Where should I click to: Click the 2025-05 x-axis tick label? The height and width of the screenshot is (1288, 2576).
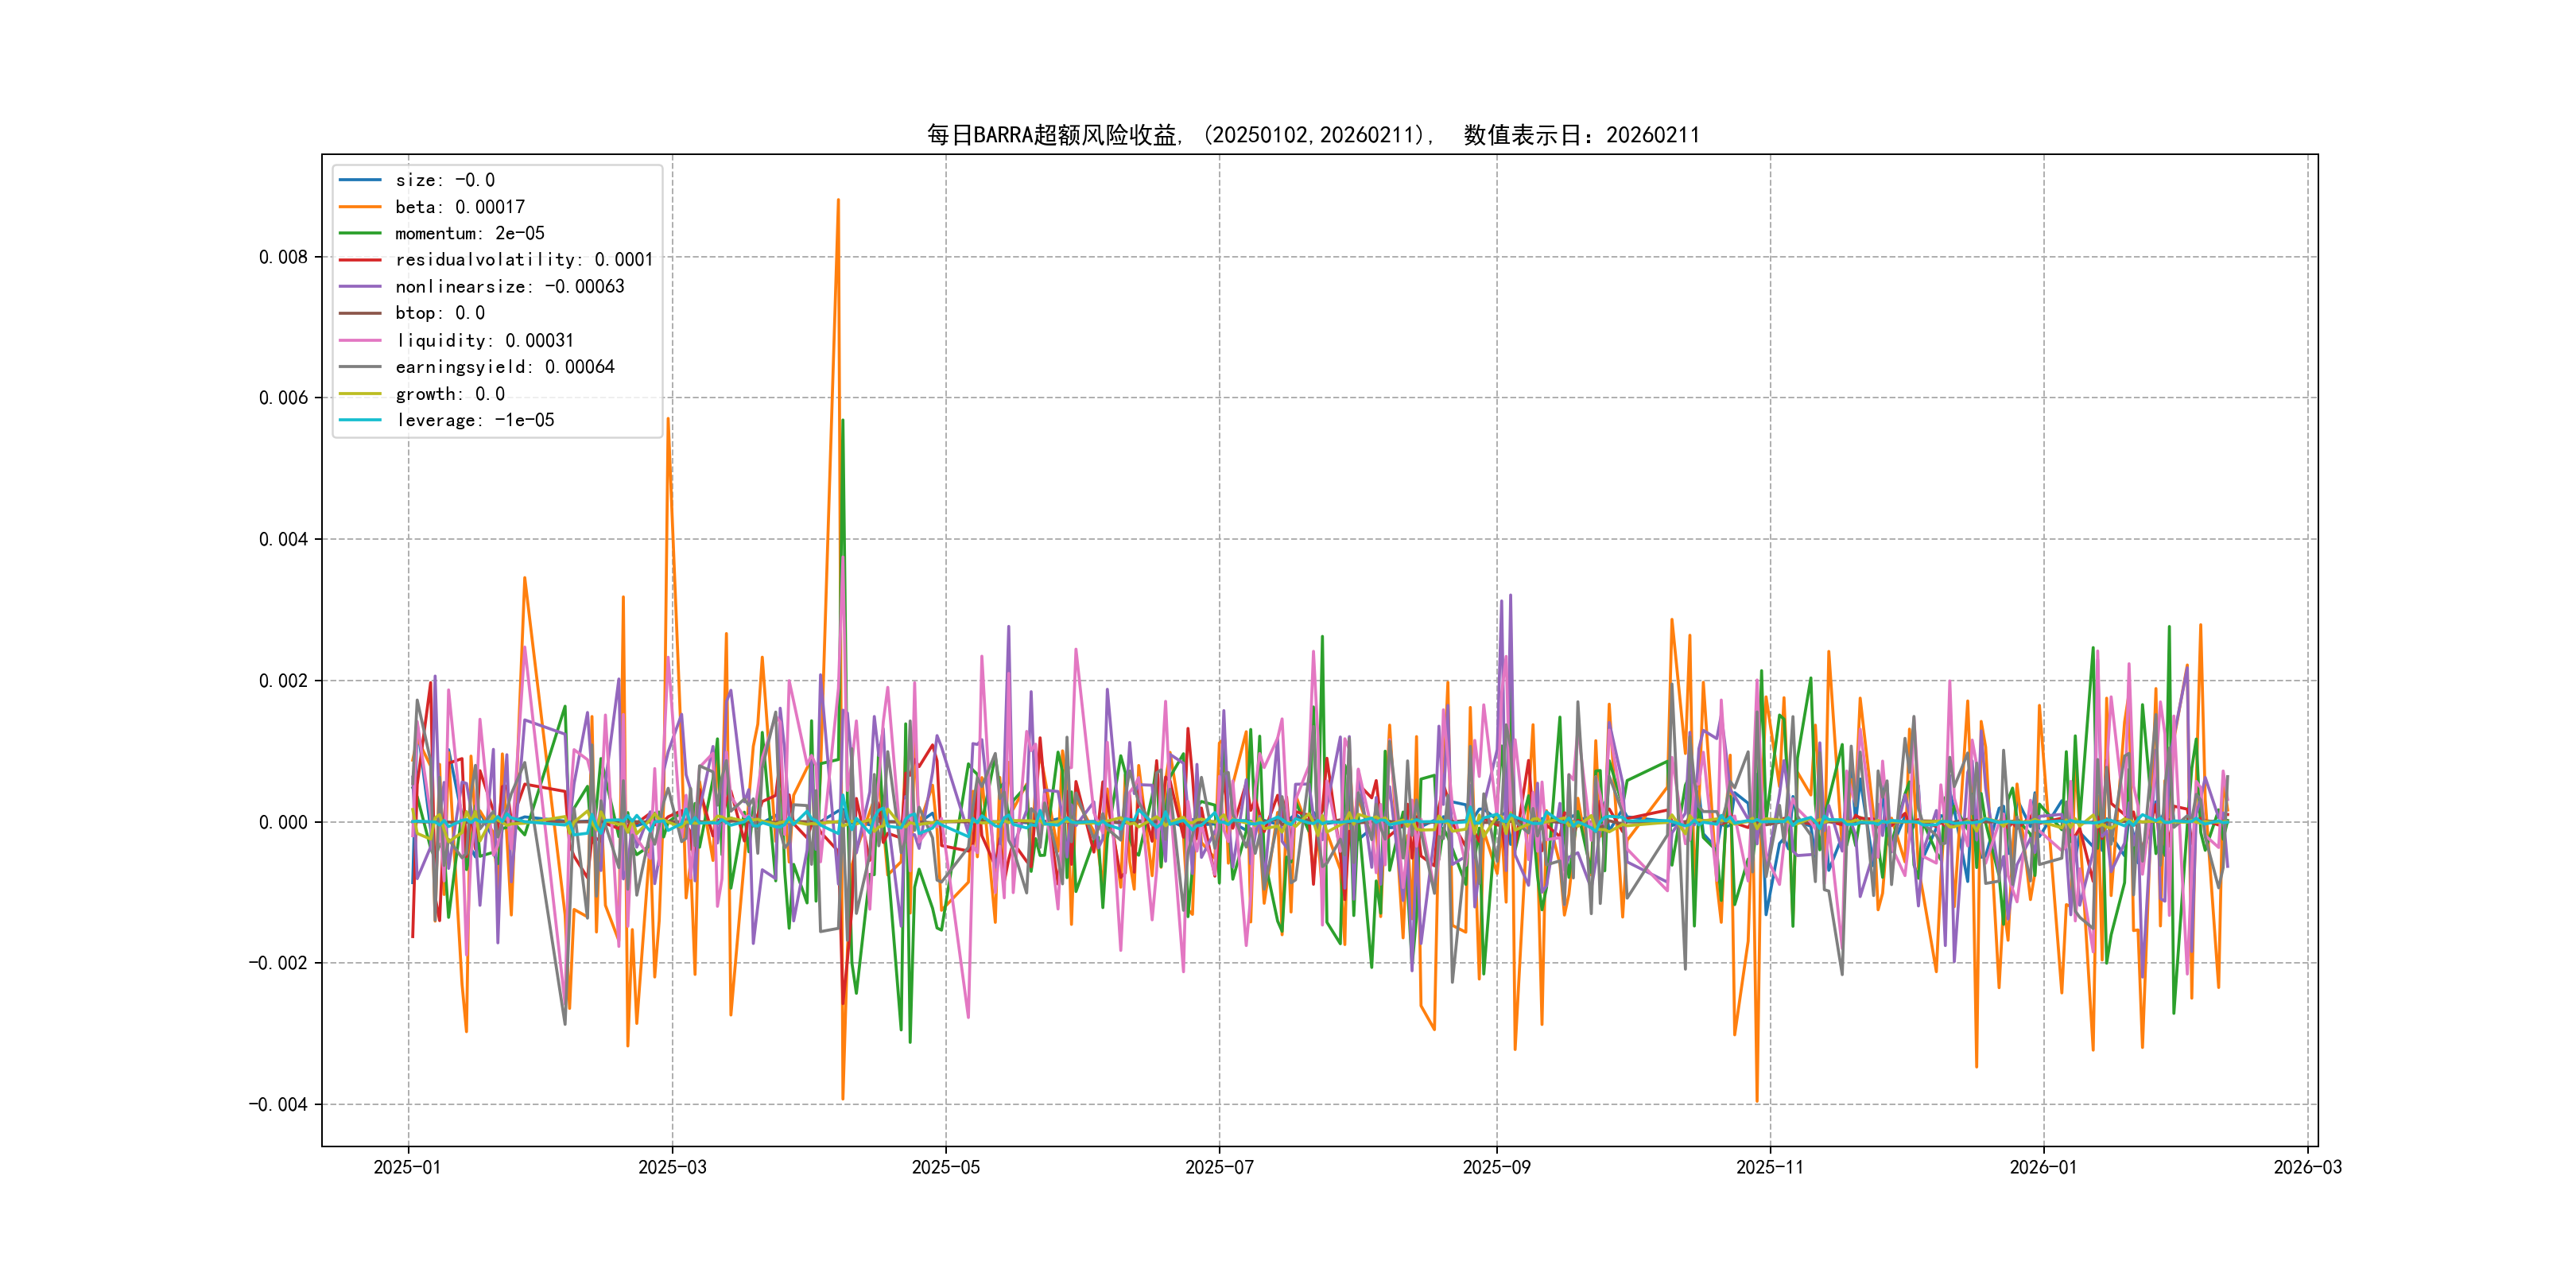(x=945, y=1167)
